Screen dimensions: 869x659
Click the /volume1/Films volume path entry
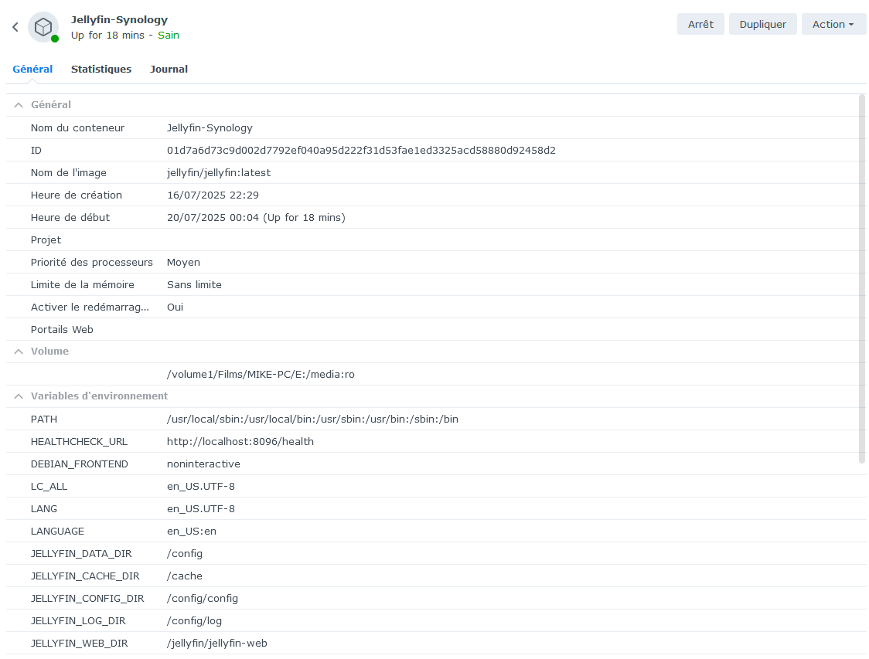click(261, 375)
